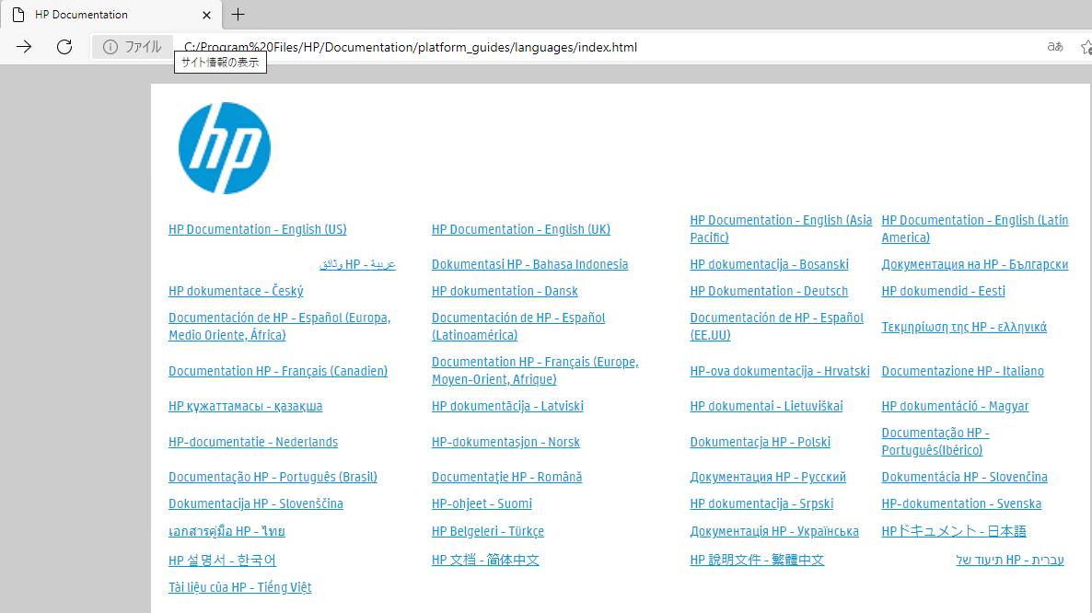Open HP-documentatie - Nederlands
1092x613 pixels.
click(253, 442)
